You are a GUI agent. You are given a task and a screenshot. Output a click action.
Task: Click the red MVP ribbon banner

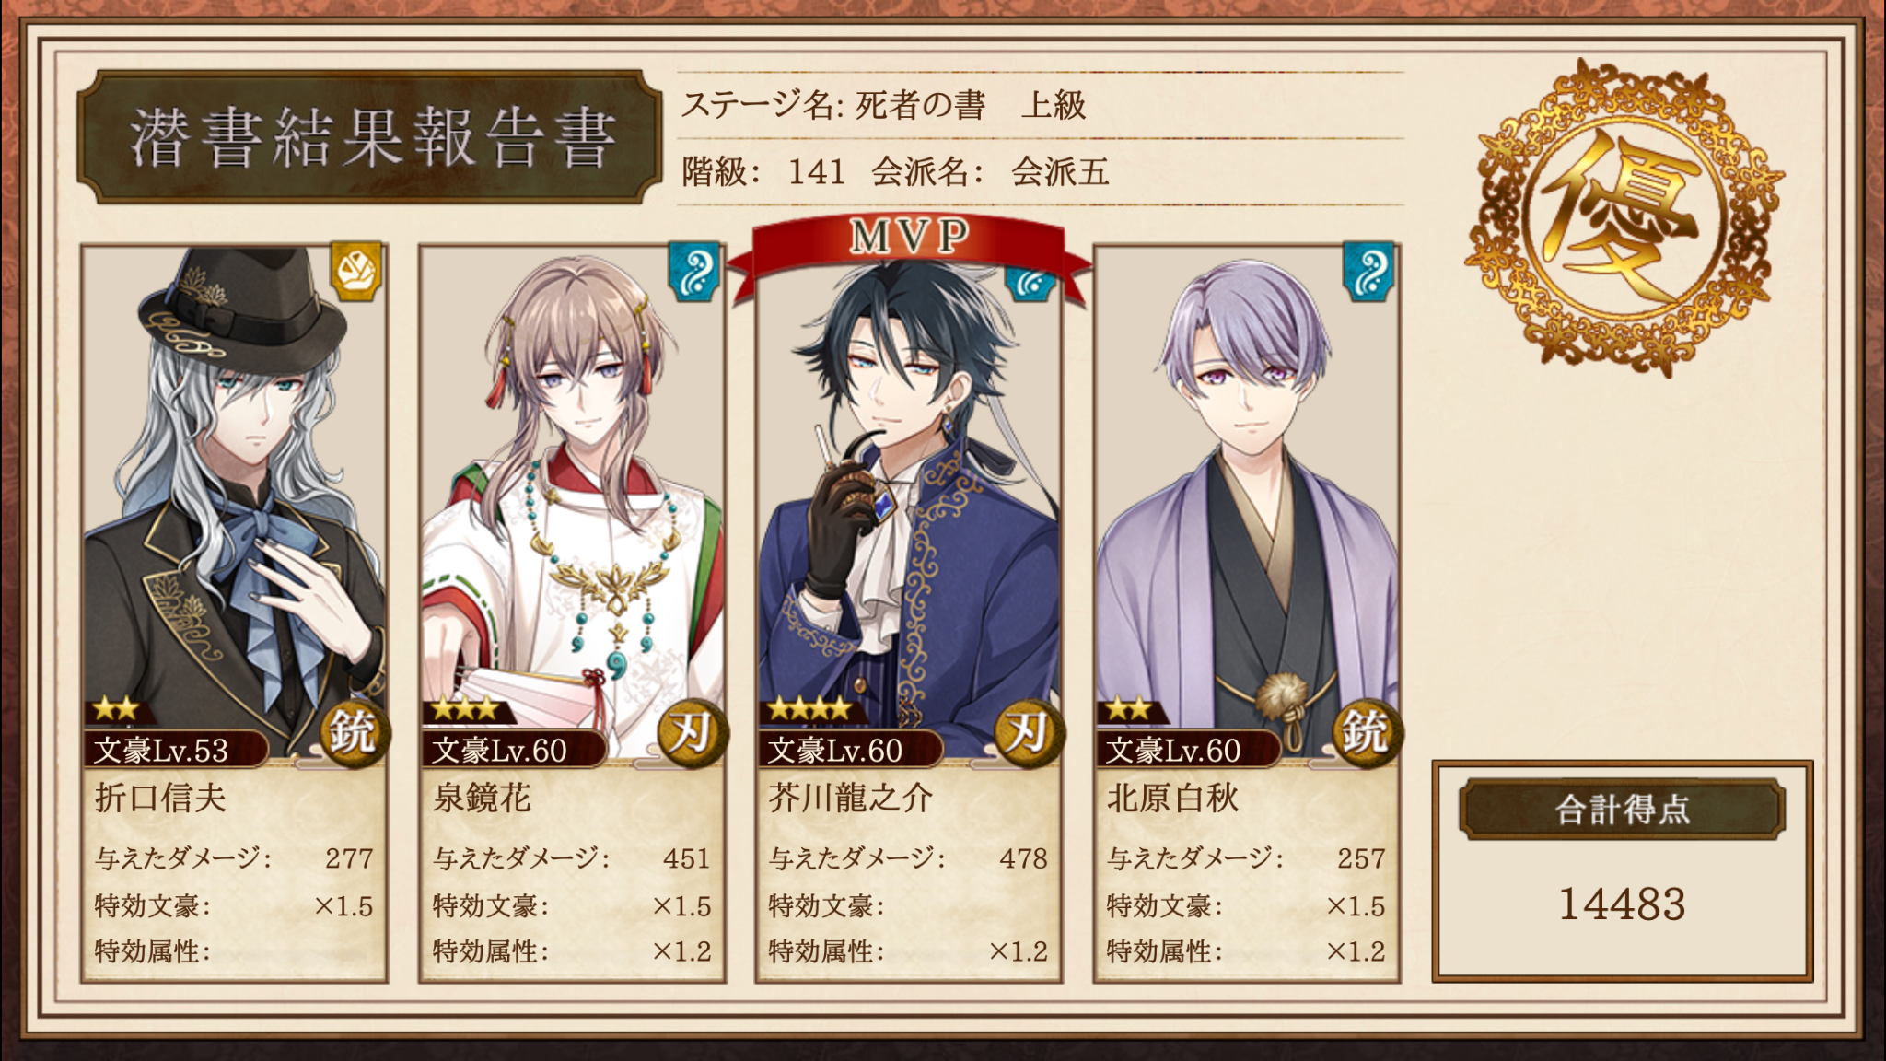coord(909,249)
